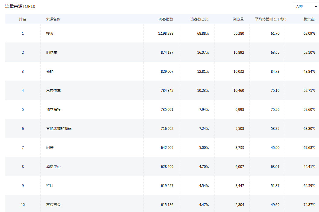The height and width of the screenshot is (212, 319).
Task: Click average stay duration 61.70
Action: click(275, 33)
